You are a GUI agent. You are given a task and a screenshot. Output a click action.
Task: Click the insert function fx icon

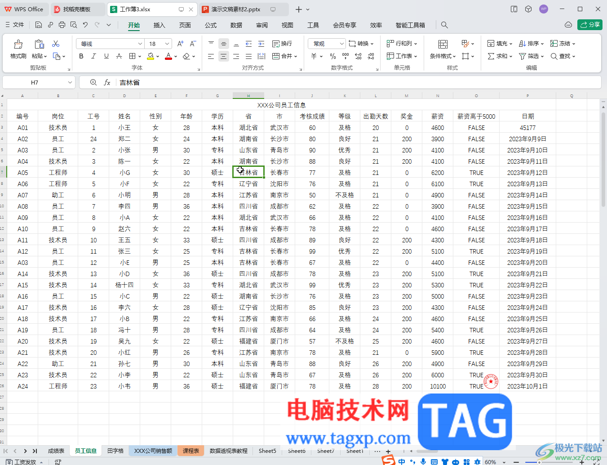click(107, 82)
